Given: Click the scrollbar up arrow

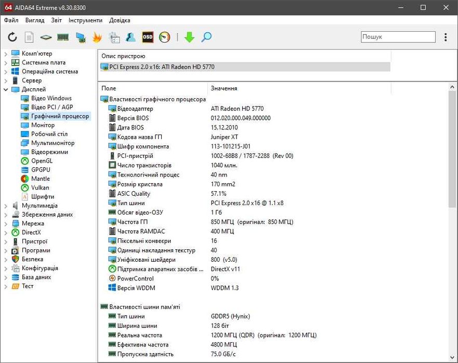Looking at the screenshot, I should pyautogui.click(x=452, y=87).
